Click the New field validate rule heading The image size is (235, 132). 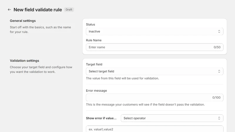[x=38, y=10]
